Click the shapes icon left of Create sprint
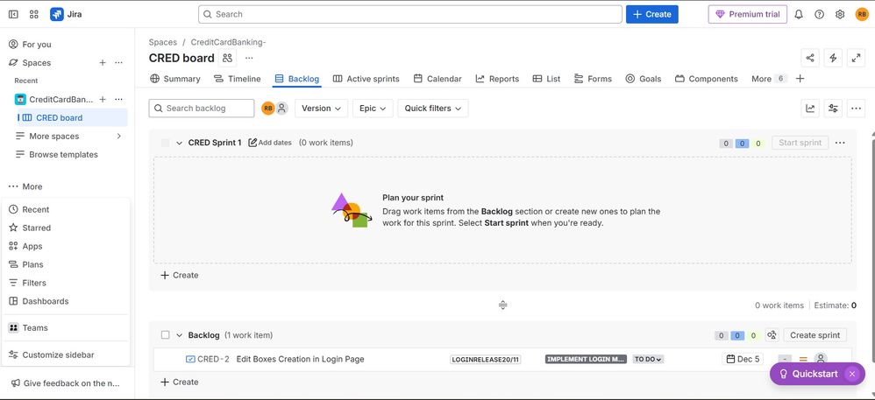 pyautogui.click(x=772, y=335)
